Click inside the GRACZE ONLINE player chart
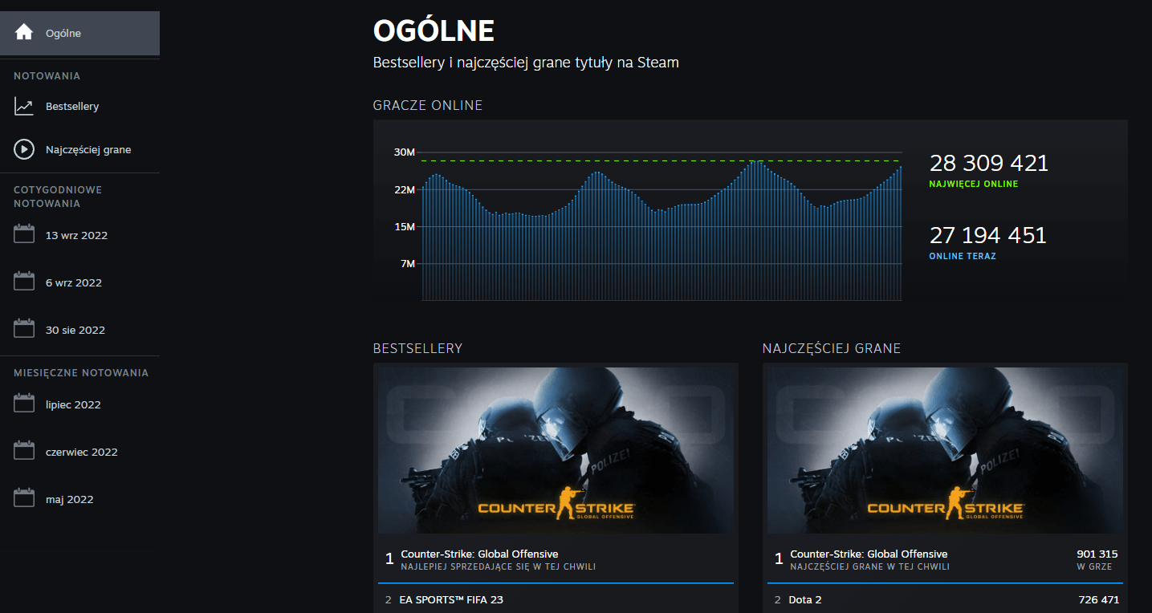 tap(660, 225)
